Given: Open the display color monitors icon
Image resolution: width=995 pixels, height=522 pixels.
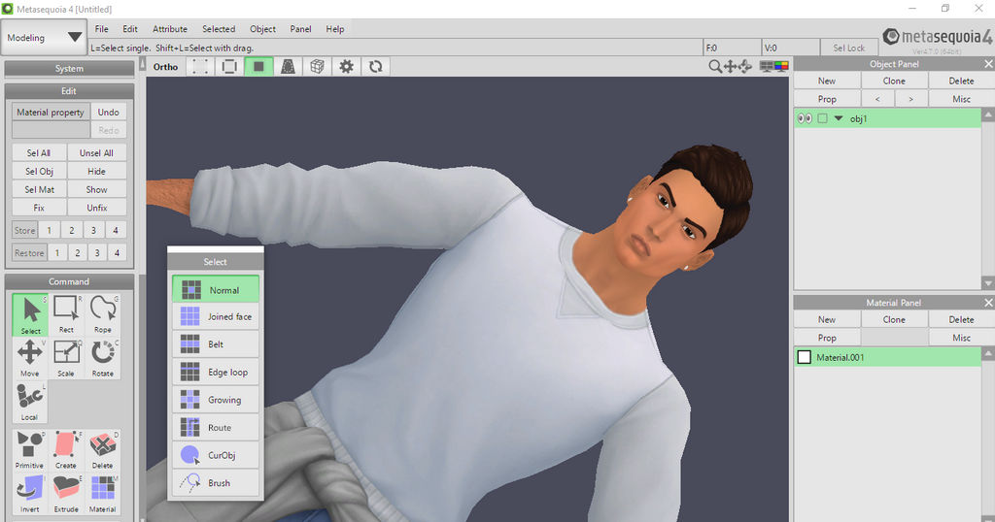Looking at the screenshot, I should tap(774, 67).
